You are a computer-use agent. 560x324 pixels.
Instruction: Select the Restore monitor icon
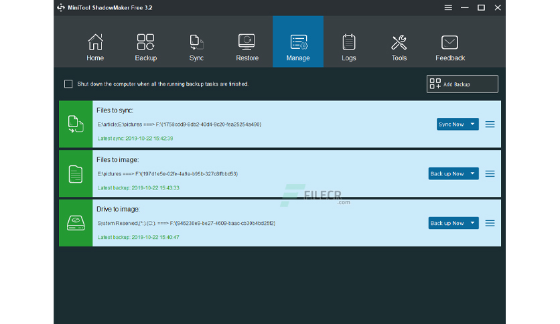pos(247,42)
